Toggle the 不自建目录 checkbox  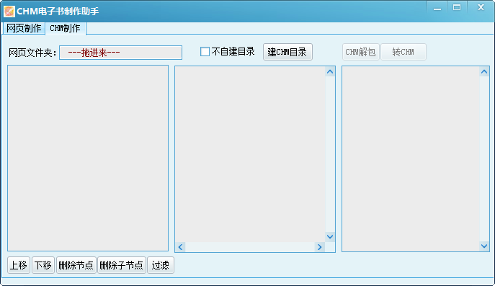click(205, 51)
